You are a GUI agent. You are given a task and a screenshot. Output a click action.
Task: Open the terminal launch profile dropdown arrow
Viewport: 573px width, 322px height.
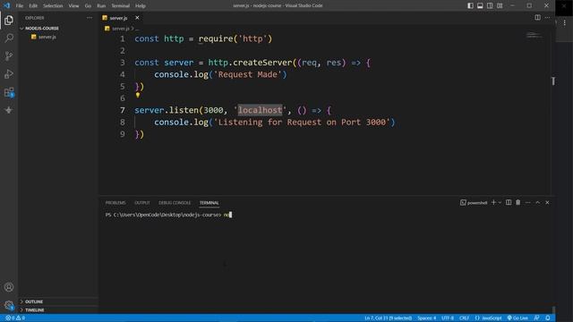click(x=500, y=202)
